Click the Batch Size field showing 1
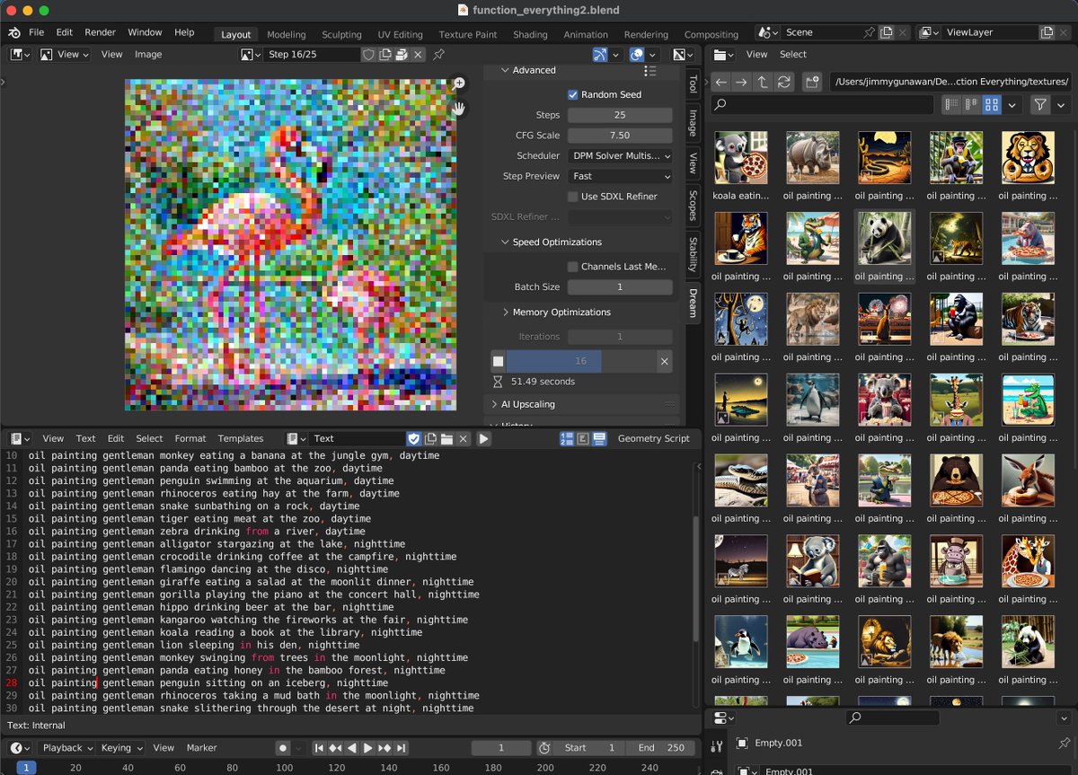 pyautogui.click(x=620, y=287)
